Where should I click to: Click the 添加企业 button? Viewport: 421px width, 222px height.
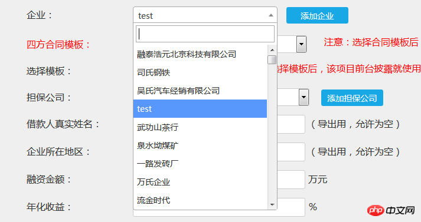[x=317, y=15]
